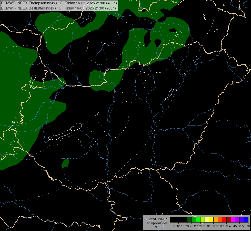Click the legend tick value 50
Screen dimensions: 251x231
239,226
